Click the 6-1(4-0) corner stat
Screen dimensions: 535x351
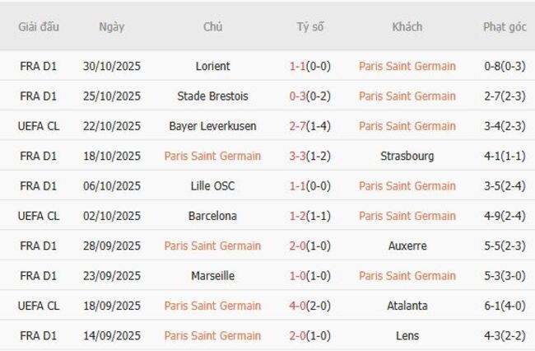coord(505,306)
